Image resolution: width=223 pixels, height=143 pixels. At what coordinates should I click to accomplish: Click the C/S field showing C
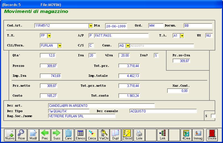coord(91,46)
